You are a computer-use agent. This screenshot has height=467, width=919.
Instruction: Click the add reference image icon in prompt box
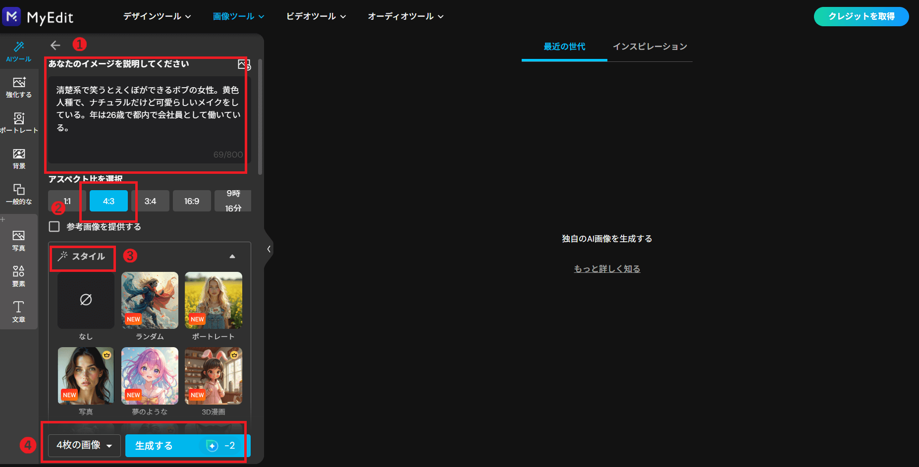tap(242, 64)
